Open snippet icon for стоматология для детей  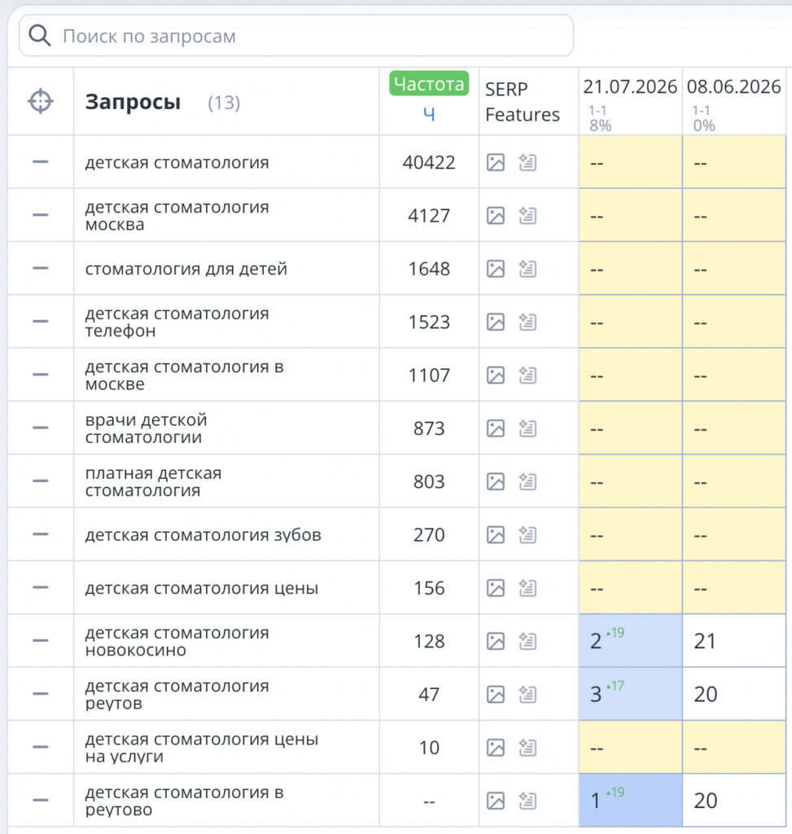point(527,269)
